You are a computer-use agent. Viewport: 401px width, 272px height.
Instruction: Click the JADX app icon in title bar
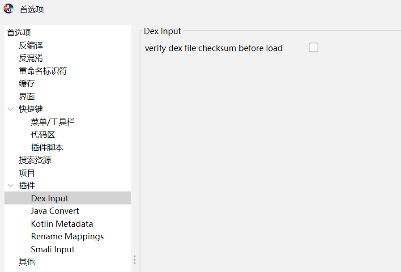pos(9,9)
